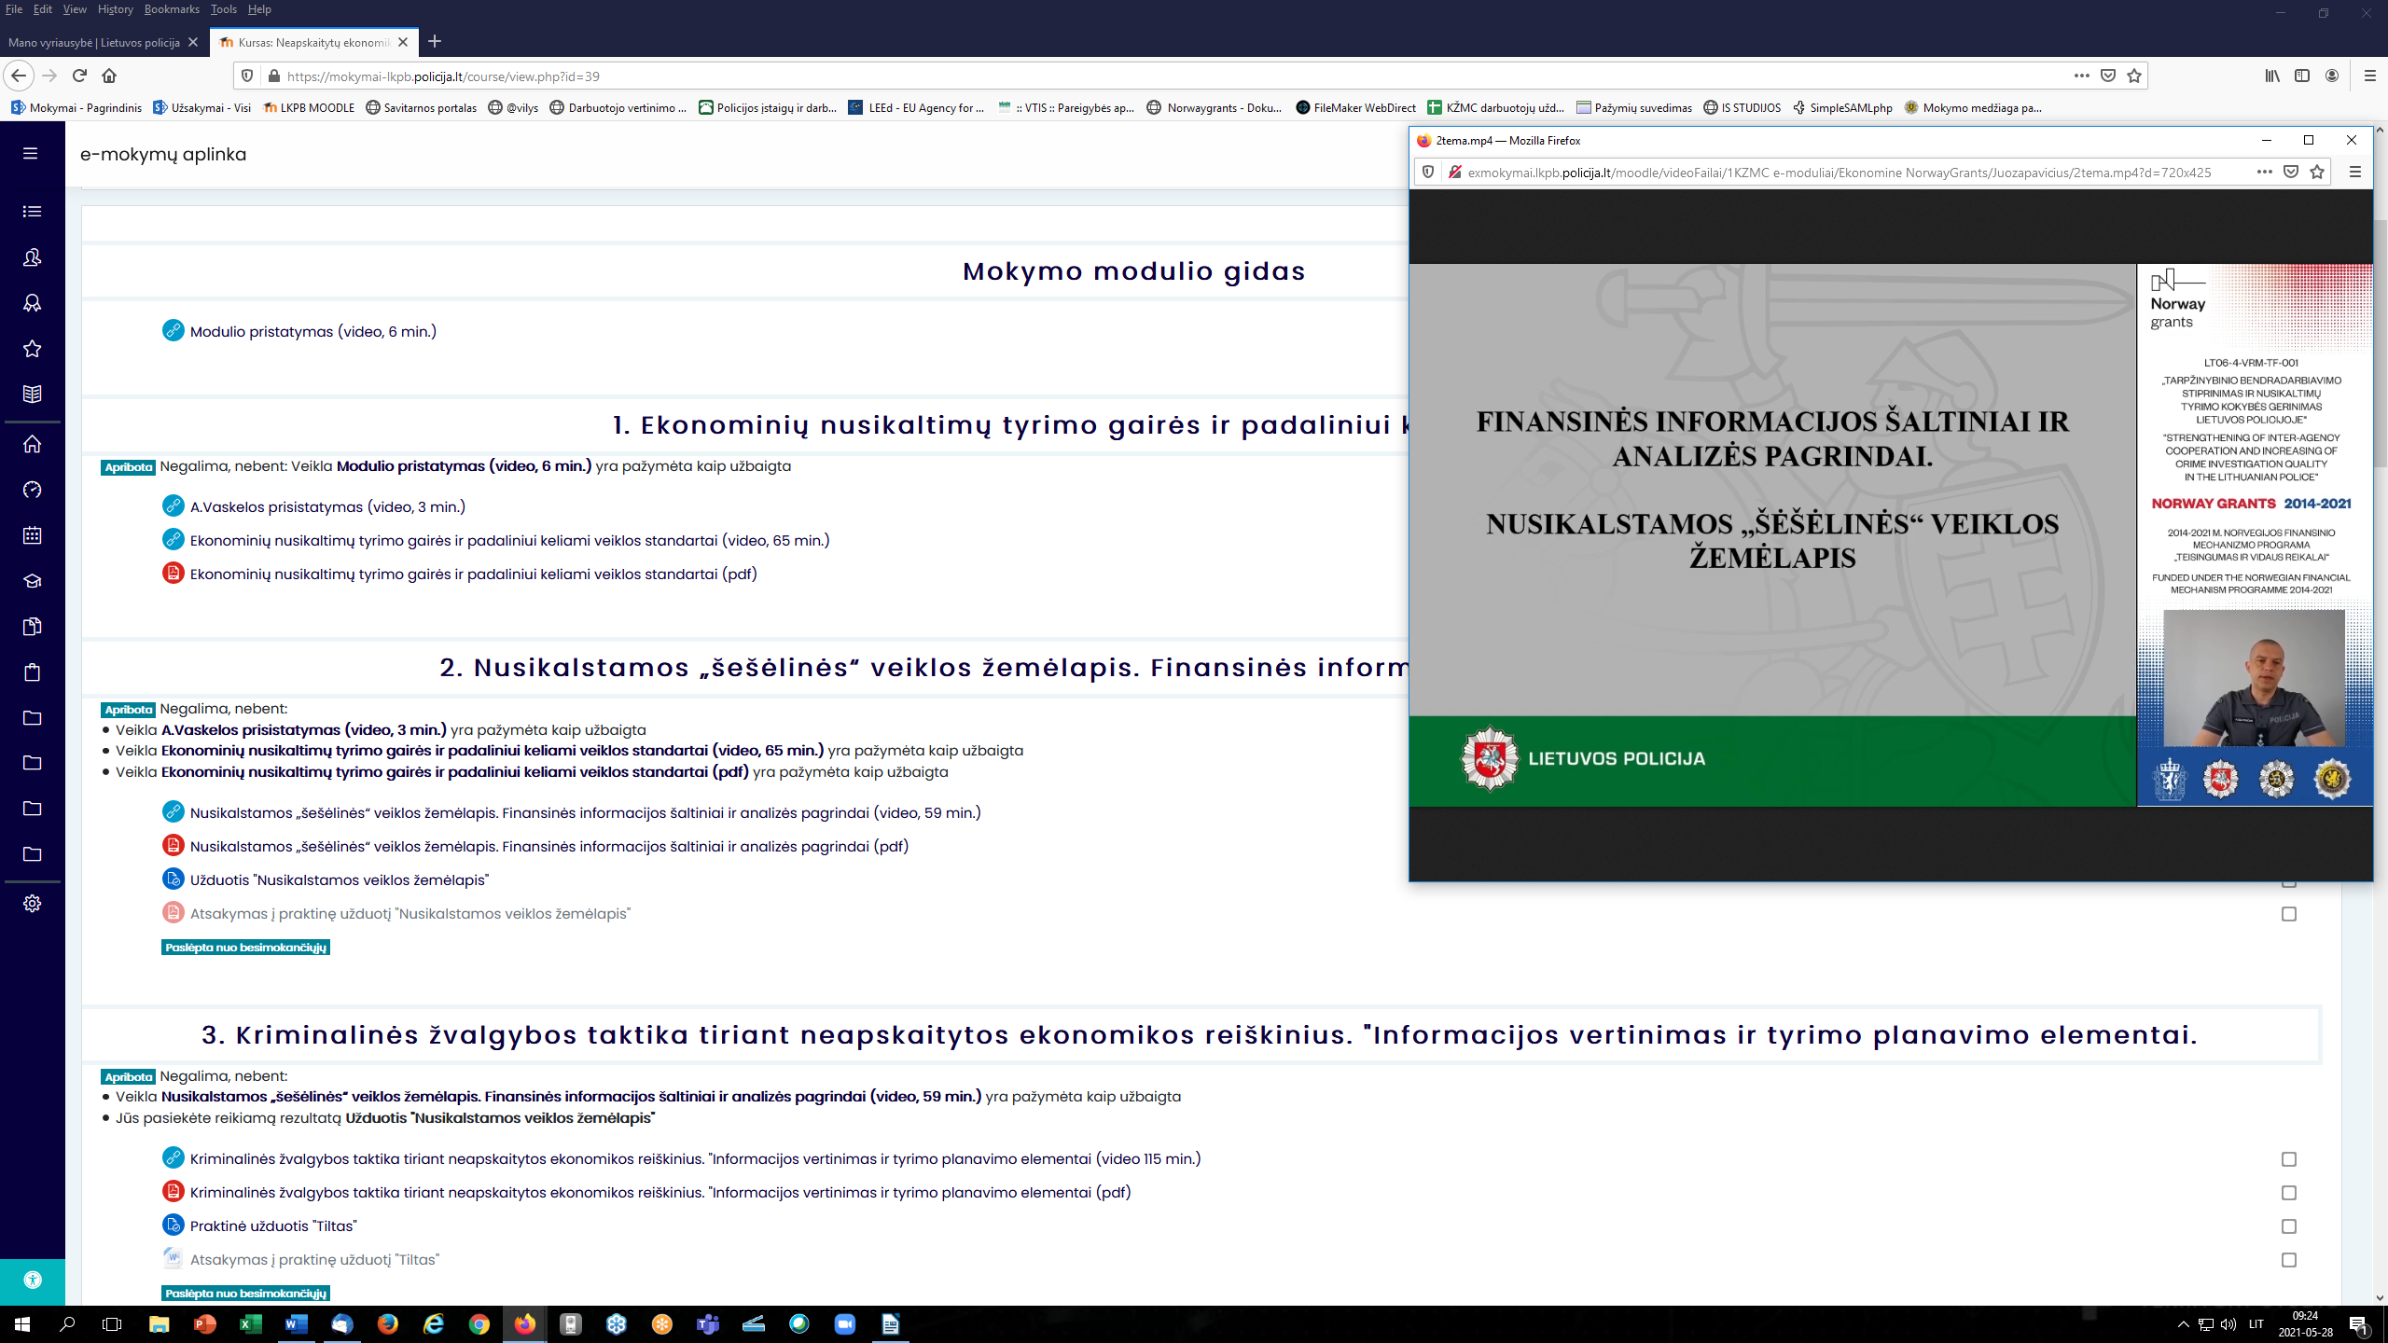
Task: Open the File menu
Action: (14, 9)
